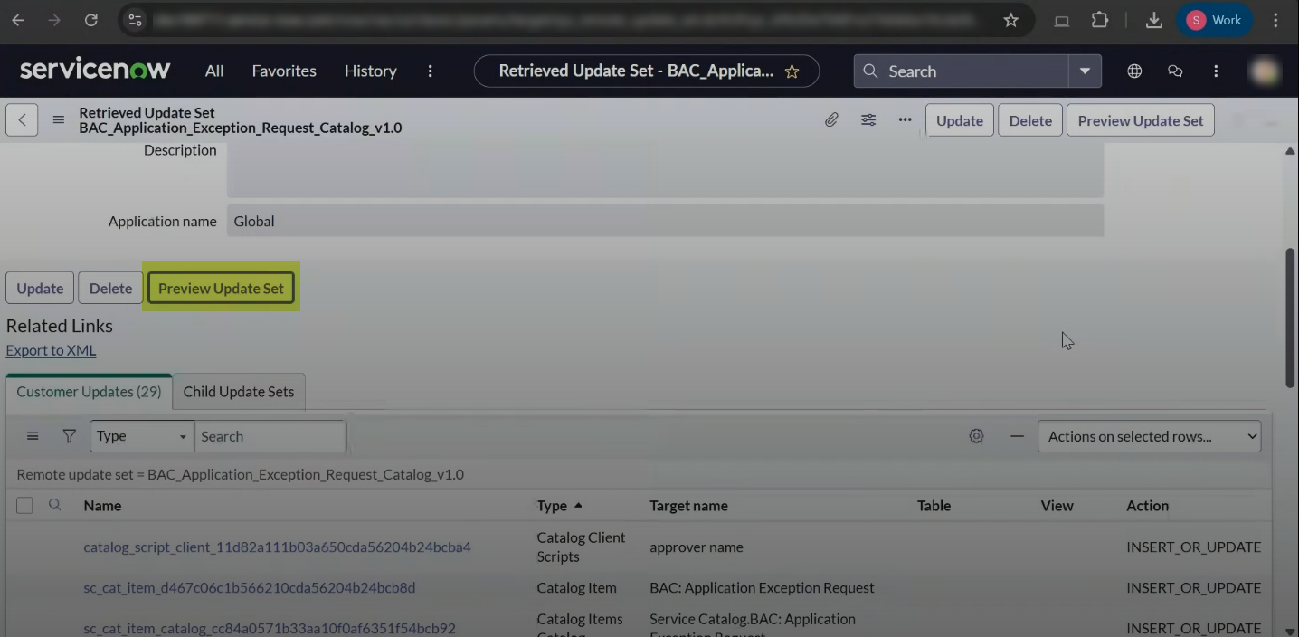Open the form personalization sliders icon
Viewport: 1299px width, 637px height.
(868, 120)
